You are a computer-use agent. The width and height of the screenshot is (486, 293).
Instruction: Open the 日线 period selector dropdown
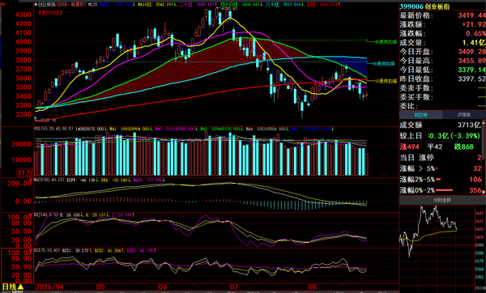pyautogui.click(x=13, y=287)
